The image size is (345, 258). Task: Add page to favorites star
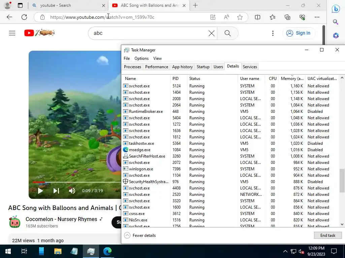click(x=240, y=17)
